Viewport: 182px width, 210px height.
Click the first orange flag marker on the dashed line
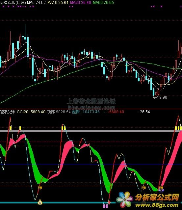[x=40, y=188]
